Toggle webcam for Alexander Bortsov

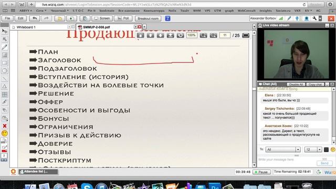[x=307, y=18]
